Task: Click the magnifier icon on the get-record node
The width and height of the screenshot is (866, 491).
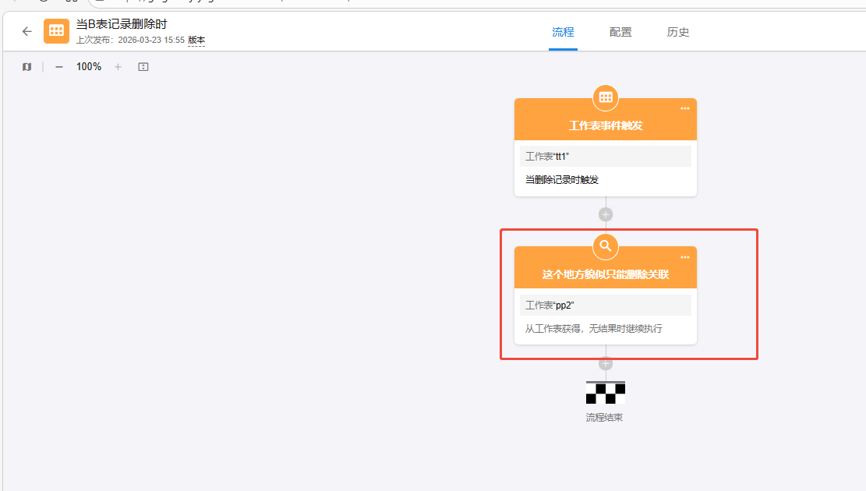Action: point(606,246)
